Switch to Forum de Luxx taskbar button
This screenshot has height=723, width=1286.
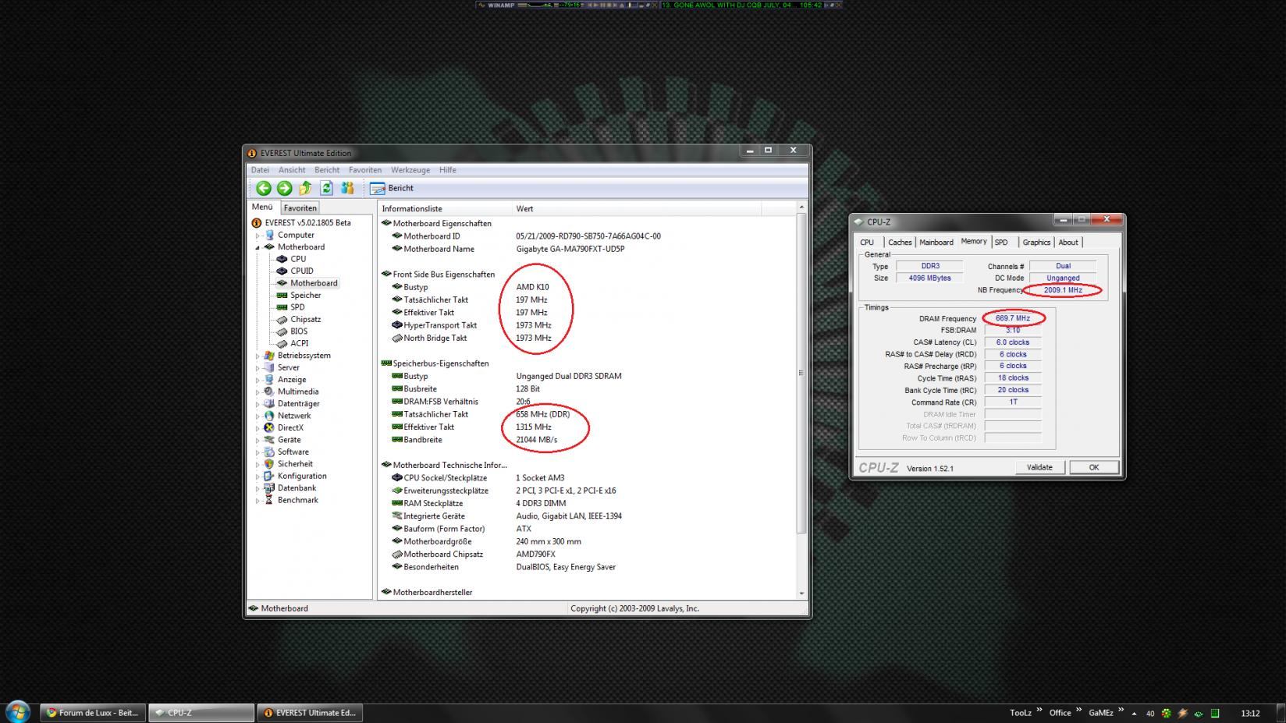(93, 712)
